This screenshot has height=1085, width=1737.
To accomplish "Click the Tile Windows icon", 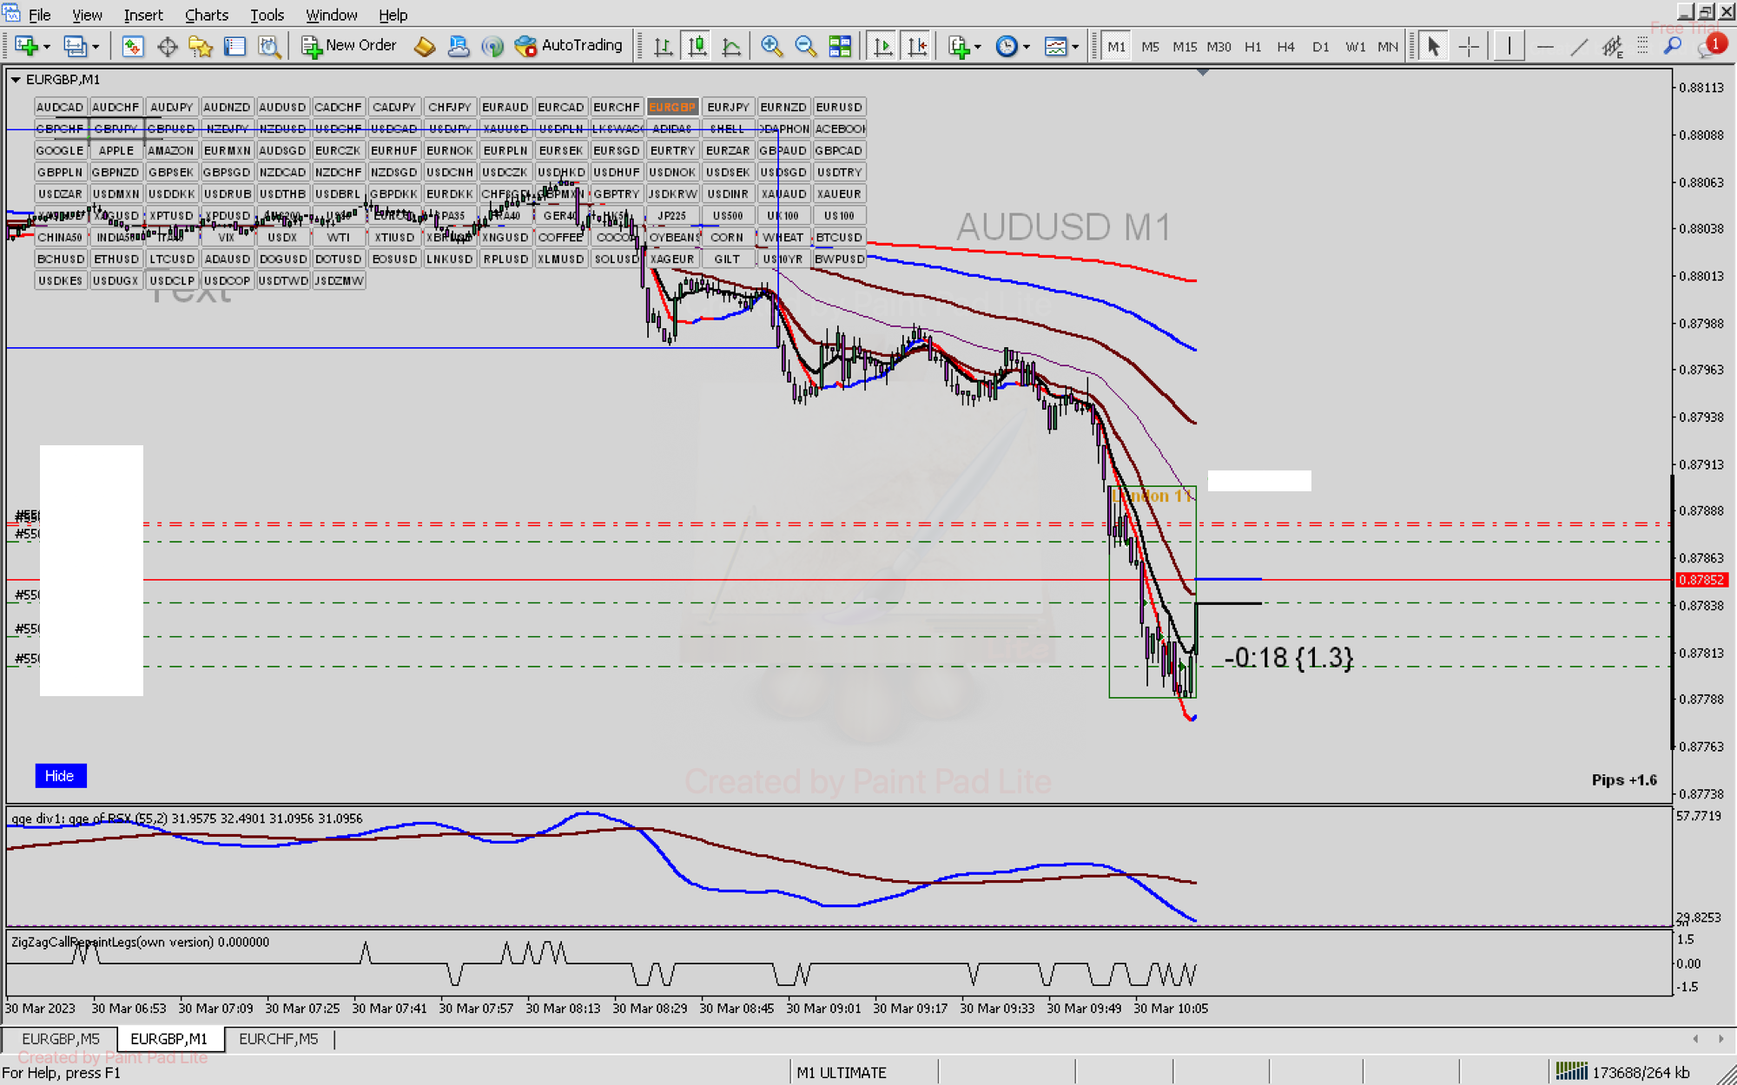I will pos(840,46).
